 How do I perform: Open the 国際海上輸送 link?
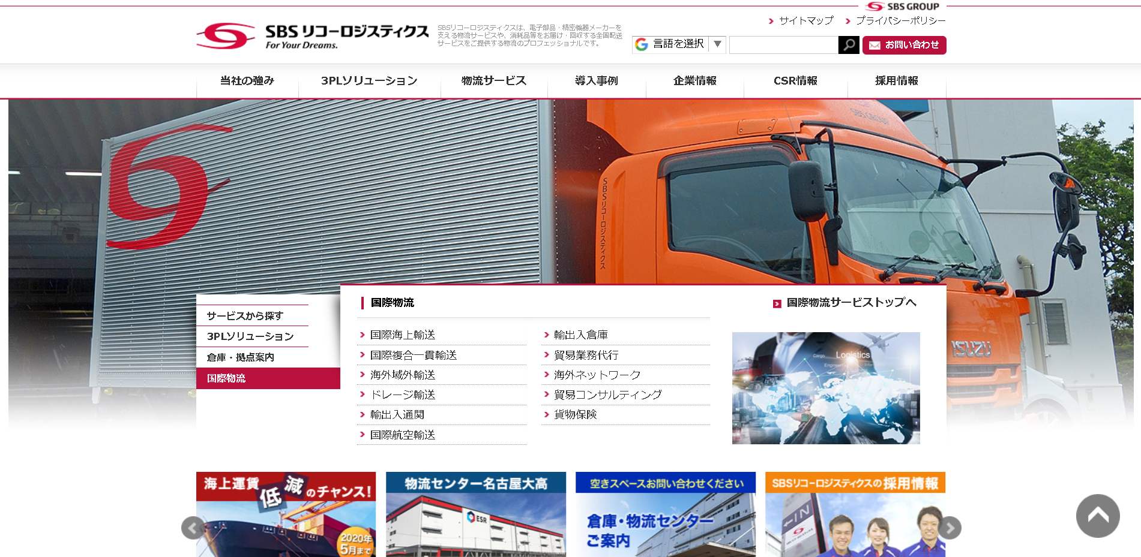pyautogui.click(x=402, y=335)
